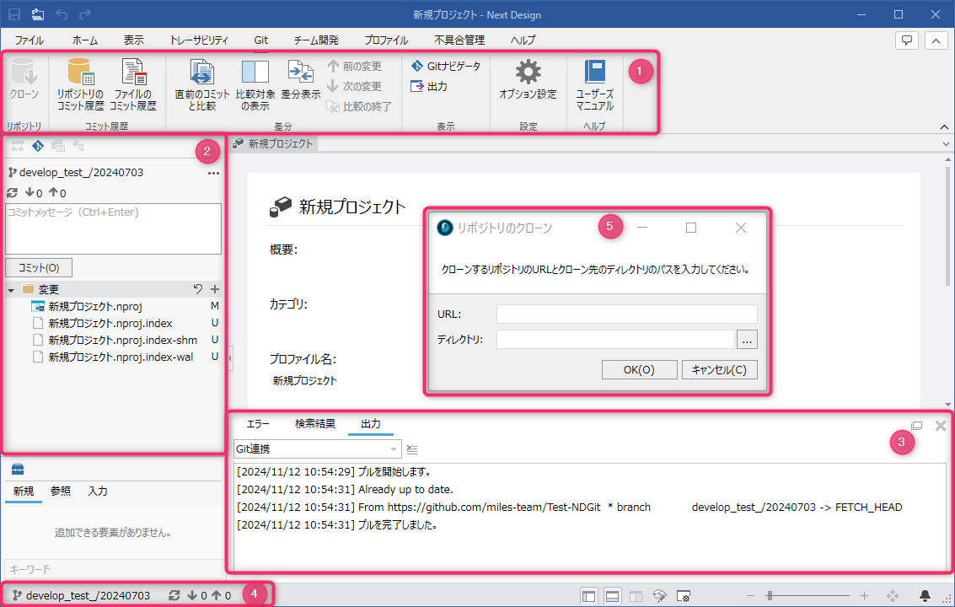Pull incoming commits in Git navigator
Screen dimensions: 955x607
(34, 192)
